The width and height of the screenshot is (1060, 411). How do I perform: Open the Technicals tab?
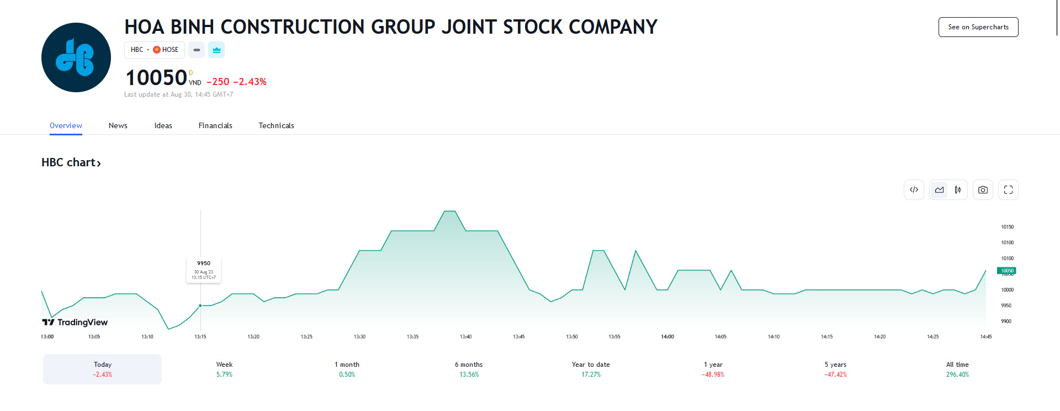[x=276, y=125]
